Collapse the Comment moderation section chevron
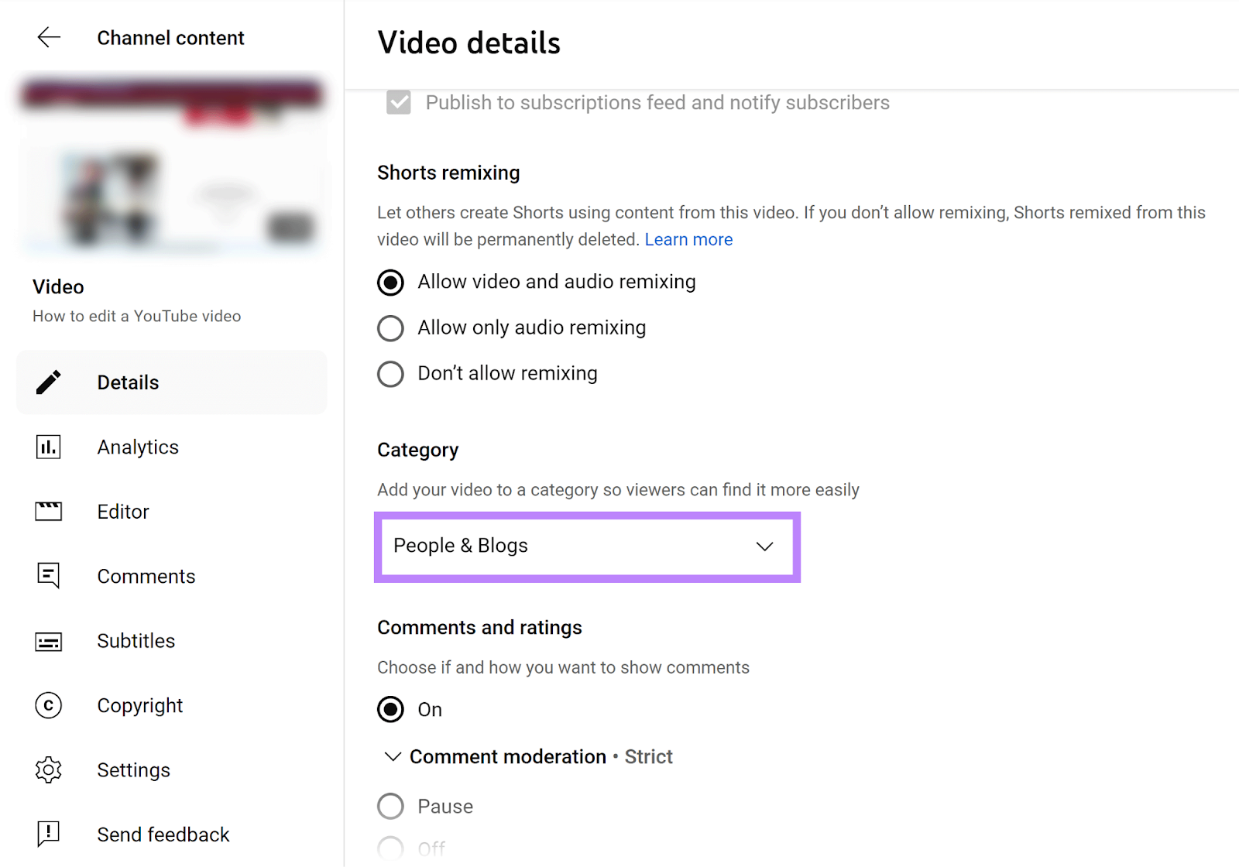The height and width of the screenshot is (867, 1239). [393, 756]
